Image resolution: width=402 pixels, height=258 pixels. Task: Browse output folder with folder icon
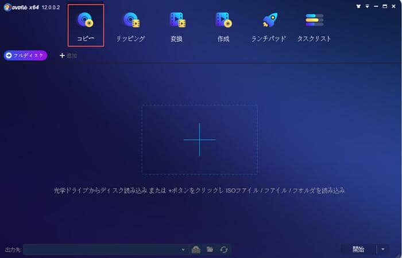coord(210,249)
